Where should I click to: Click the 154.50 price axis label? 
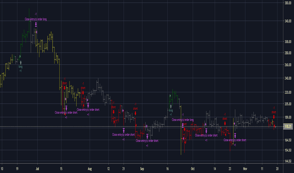[x=288, y=150]
